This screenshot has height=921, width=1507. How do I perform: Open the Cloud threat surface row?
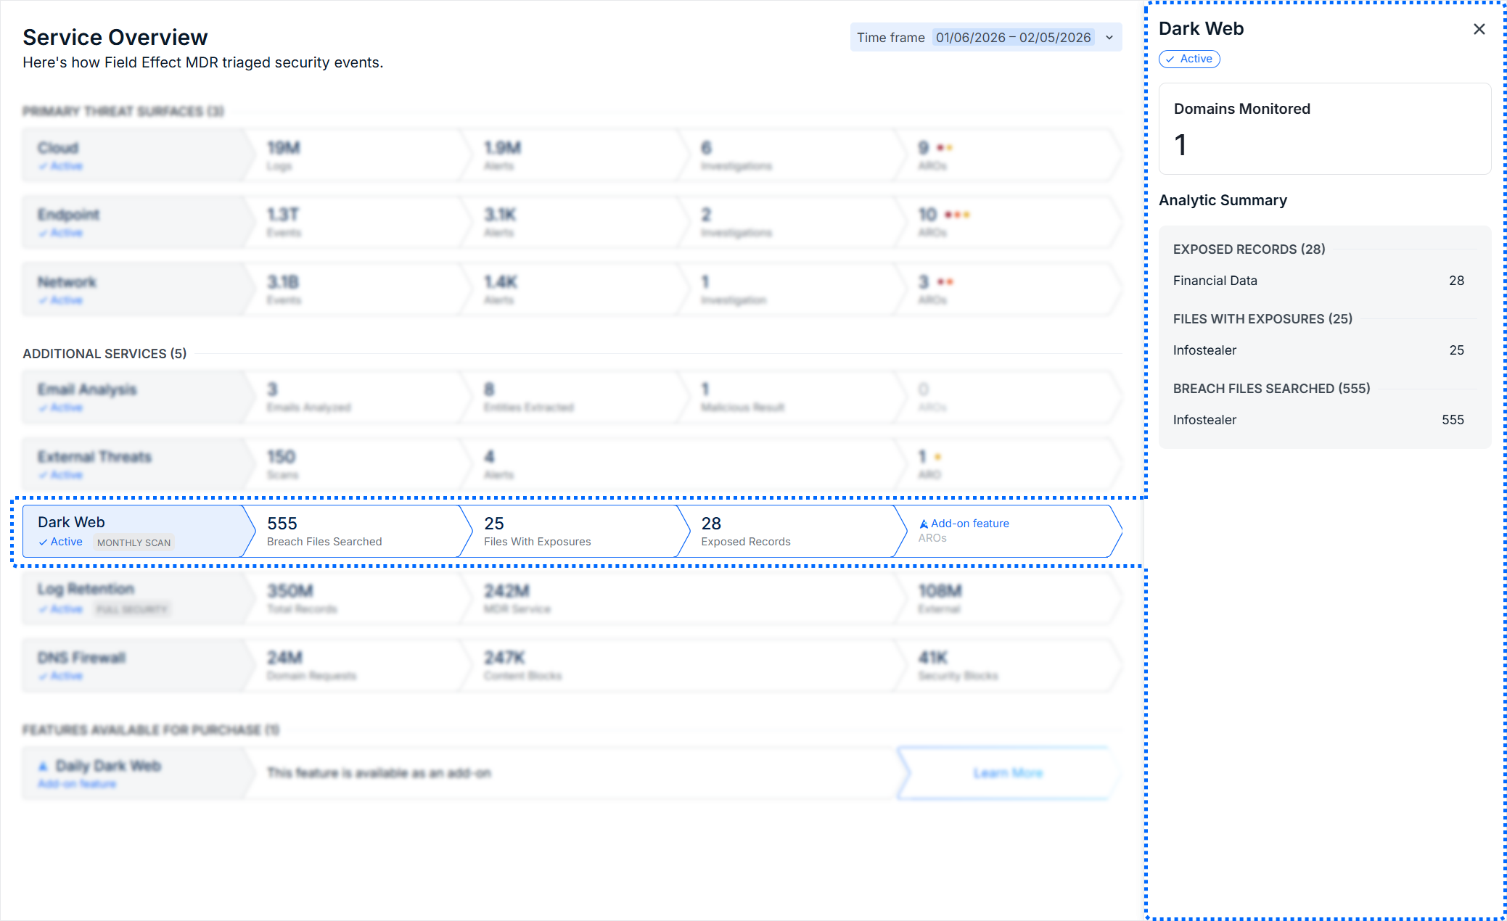131,155
